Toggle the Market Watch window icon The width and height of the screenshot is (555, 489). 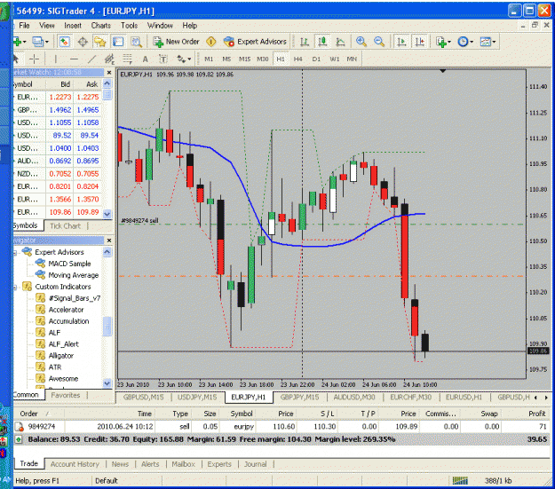coord(64,42)
